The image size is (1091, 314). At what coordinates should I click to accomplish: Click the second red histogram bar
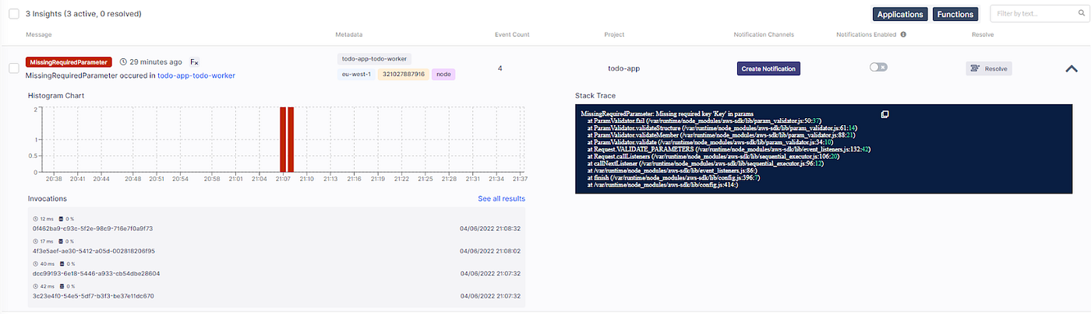coord(291,140)
